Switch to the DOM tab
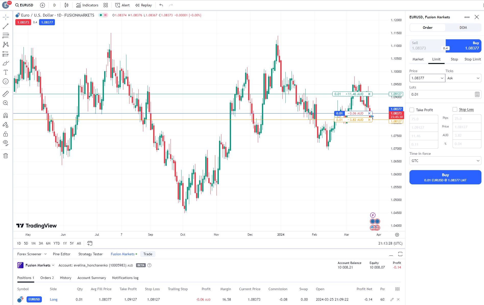This screenshot has height=305, width=484. 463,28
